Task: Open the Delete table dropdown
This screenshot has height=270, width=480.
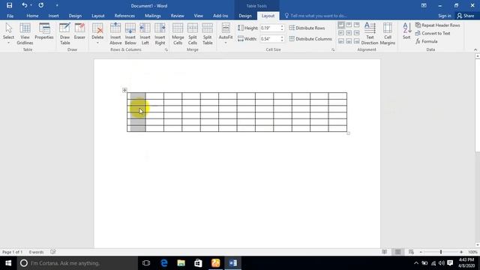Action: click(97, 33)
